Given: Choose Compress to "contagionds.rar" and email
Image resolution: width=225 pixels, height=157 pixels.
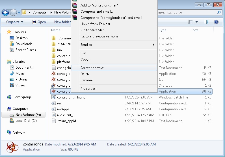Looking at the screenshot, I should [x=114, y=18].
